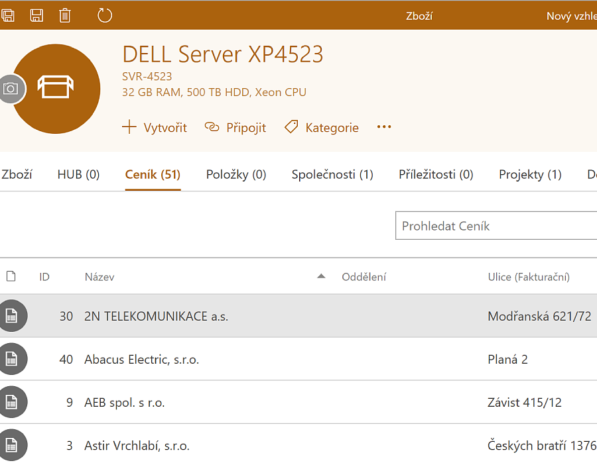
Task: Click the Prohledat Ceník search field
Action: coord(496,226)
